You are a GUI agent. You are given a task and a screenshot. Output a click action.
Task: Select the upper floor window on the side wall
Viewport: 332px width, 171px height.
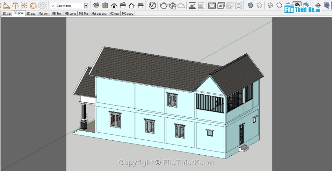[x=172, y=100]
